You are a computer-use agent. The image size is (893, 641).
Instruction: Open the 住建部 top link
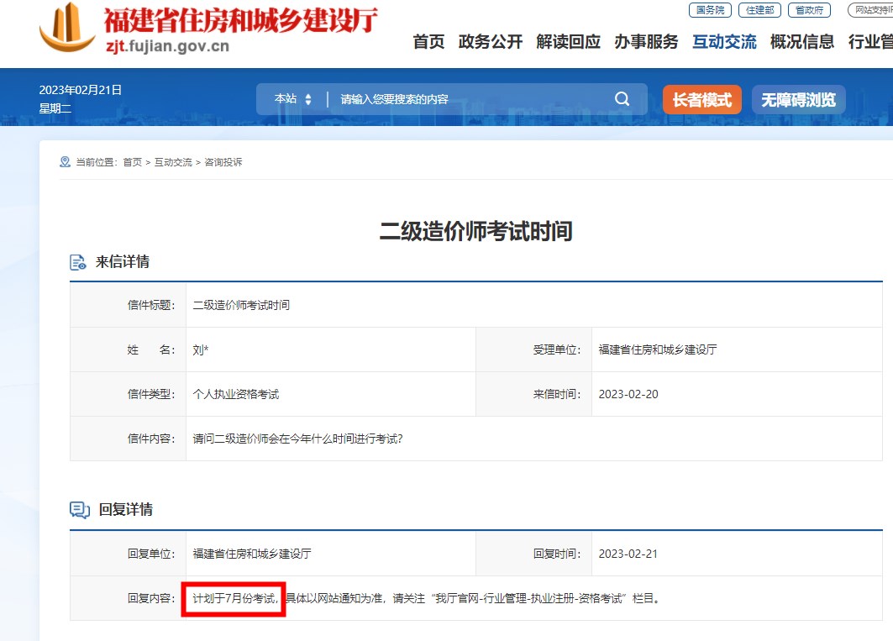(759, 10)
